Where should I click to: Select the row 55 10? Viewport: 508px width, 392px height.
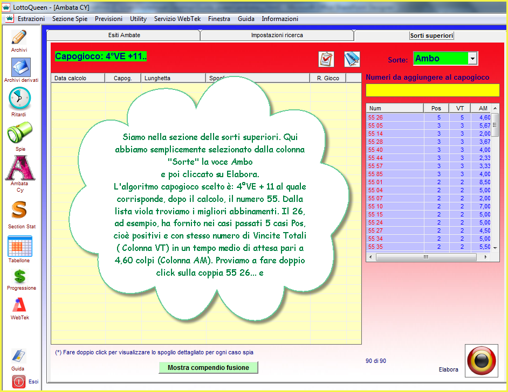pos(429,206)
